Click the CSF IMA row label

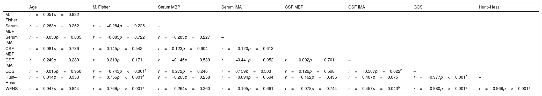10,63
